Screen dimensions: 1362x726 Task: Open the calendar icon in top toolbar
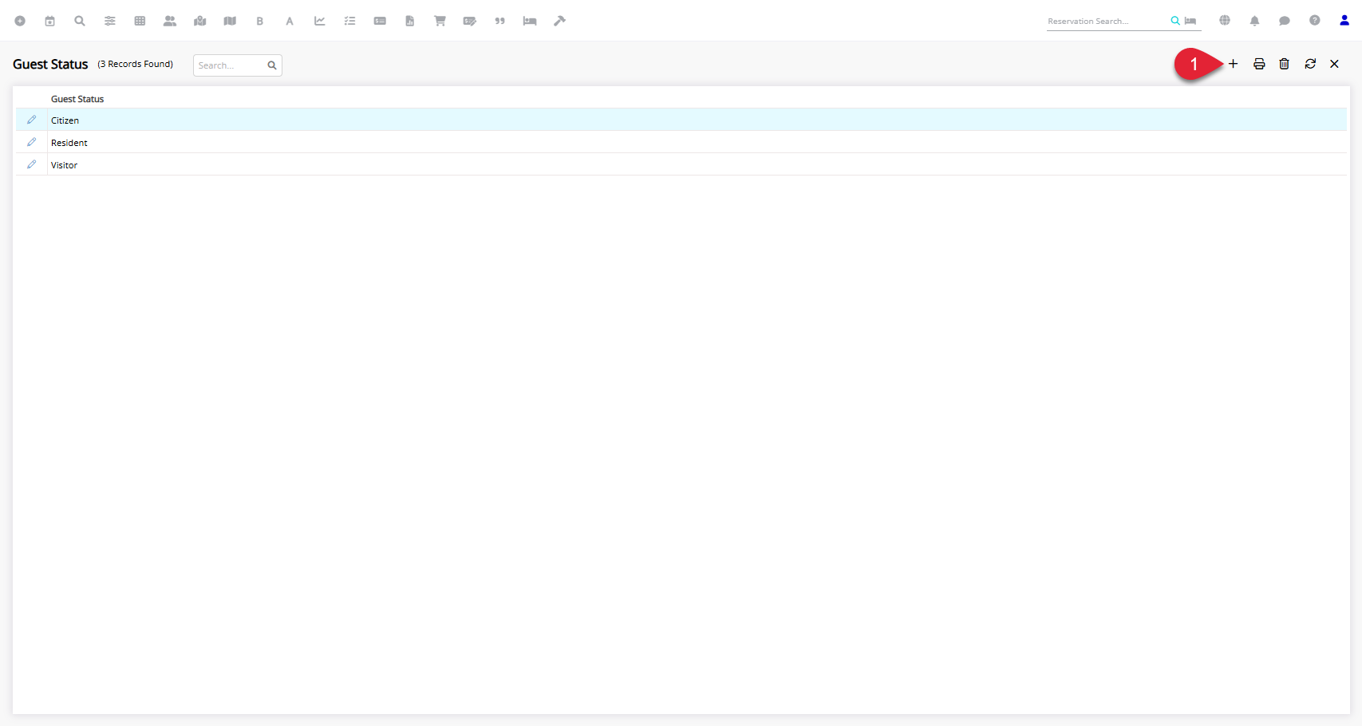(50, 22)
